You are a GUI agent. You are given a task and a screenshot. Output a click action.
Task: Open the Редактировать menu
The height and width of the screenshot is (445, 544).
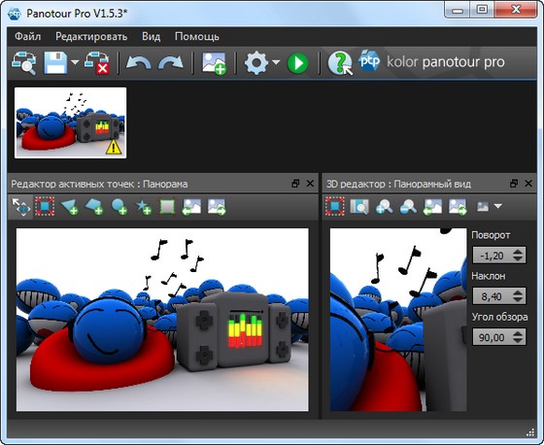(x=91, y=37)
